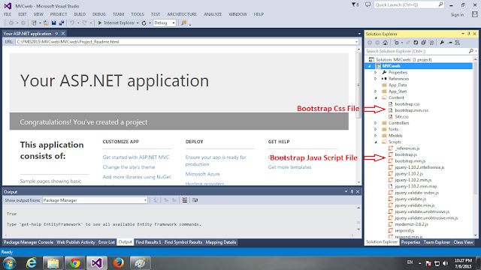Click the Undo toolbar icon
This screenshot has height=270, width=481.
(72, 23)
